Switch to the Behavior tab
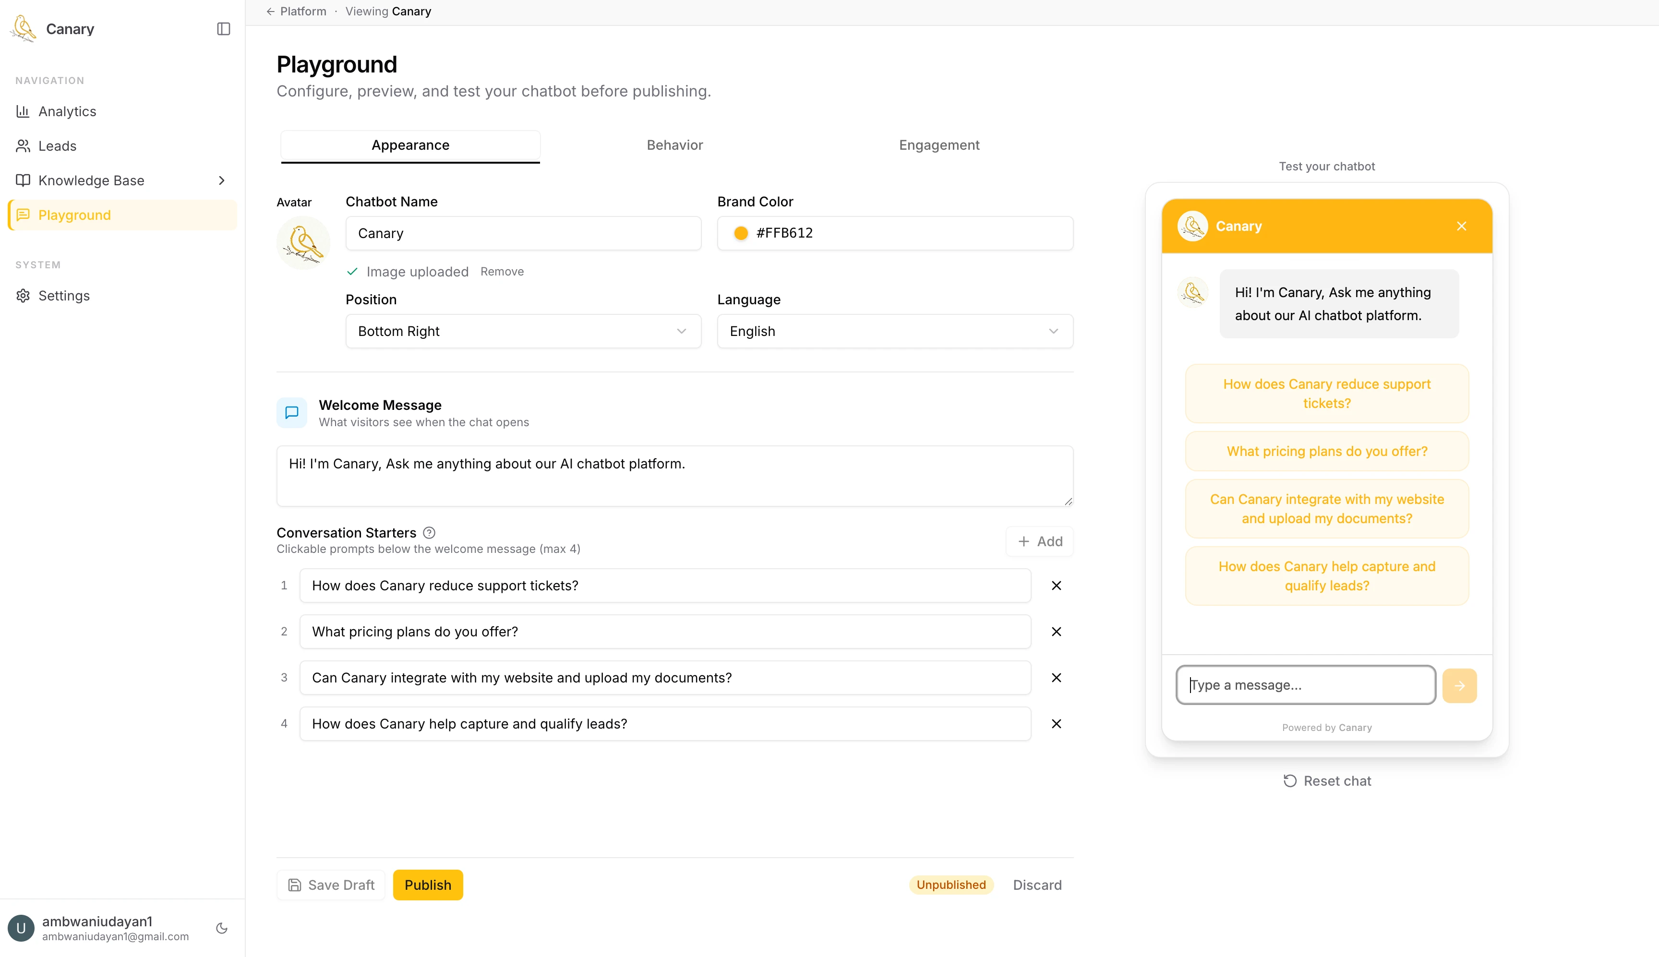This screenshot has height=957, width=1659. click(674, 145)
